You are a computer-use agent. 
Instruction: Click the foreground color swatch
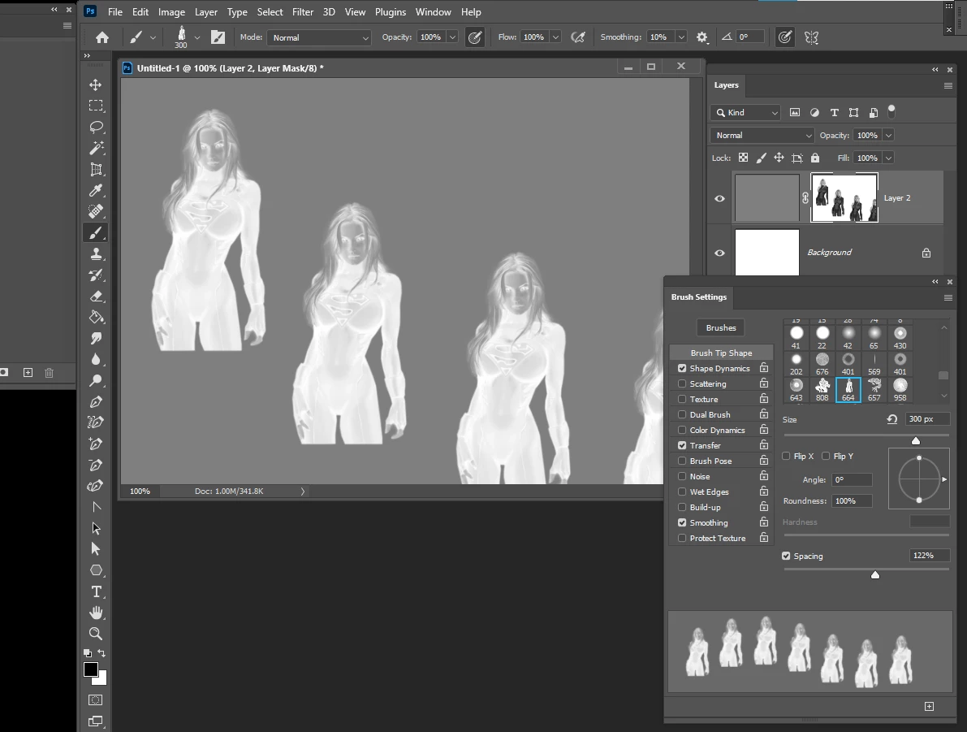click(91, 669)
